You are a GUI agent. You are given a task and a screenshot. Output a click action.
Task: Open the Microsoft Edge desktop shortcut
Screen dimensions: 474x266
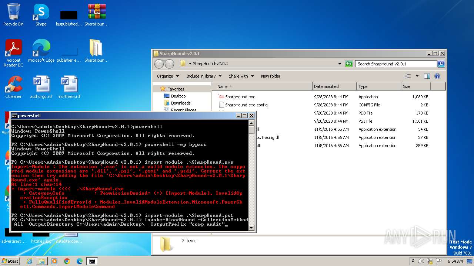[41, 51]
